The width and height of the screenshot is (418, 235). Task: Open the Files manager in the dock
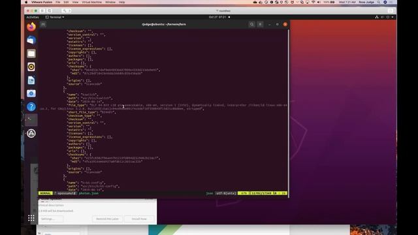pyautogui.click(x=31, y=54)
